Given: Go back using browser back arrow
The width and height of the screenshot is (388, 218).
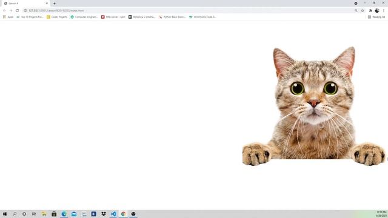Looking at the screenshot, I should coord(4,10).
